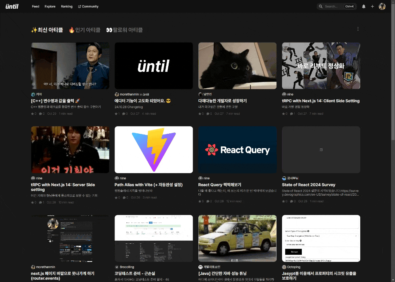This screenshot has height=282, width=395.
Task: Switch to the 팔로워 아티클 tab
Action: [x=124, y=30]
